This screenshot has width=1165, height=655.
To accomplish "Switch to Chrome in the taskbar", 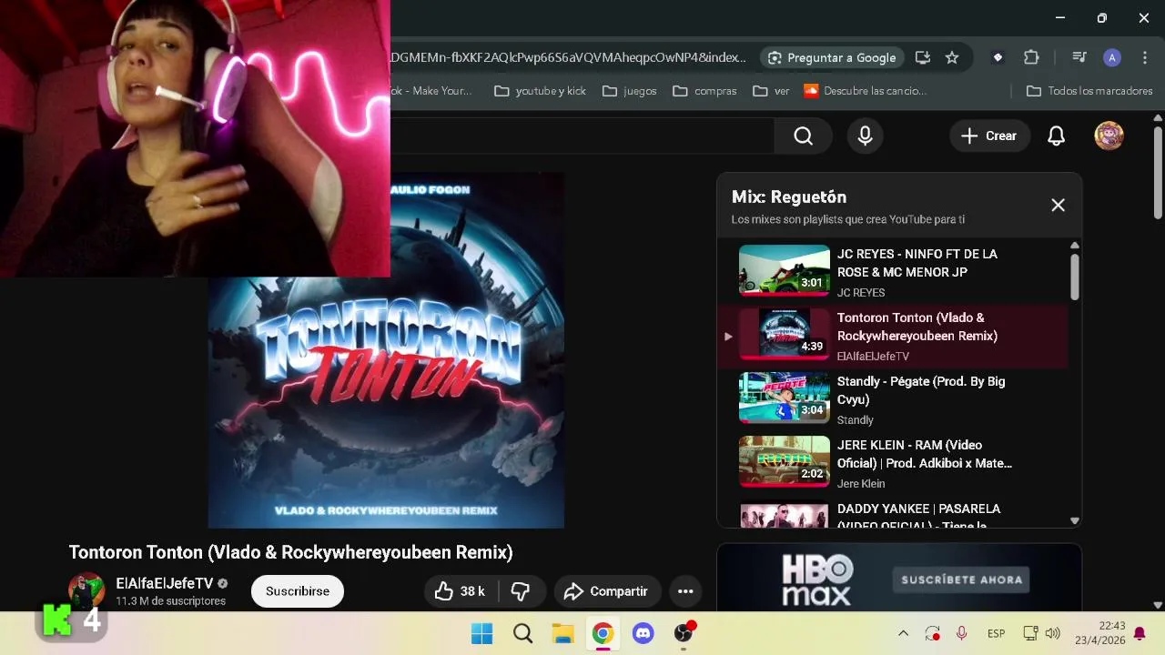I will click(x=603, y=633).
